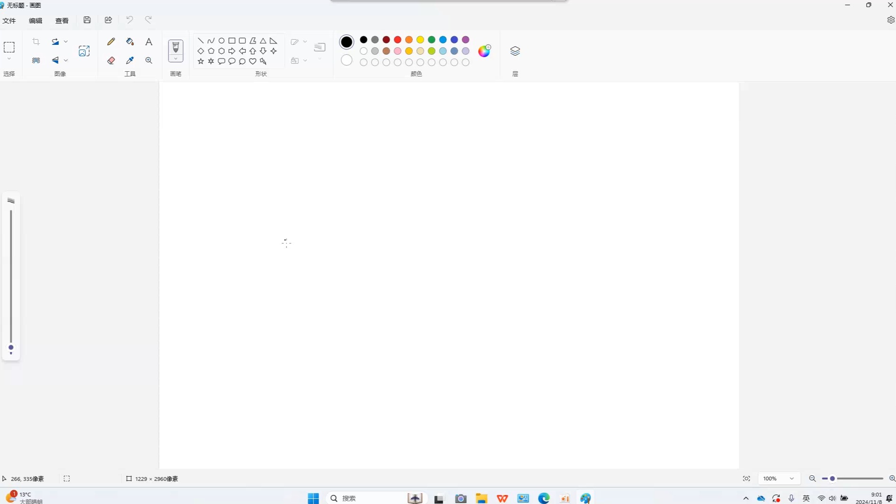Click the Undo arrow

tap(129, 20)
